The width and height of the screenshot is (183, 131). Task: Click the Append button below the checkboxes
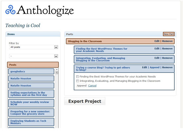[x=82, y=86]
